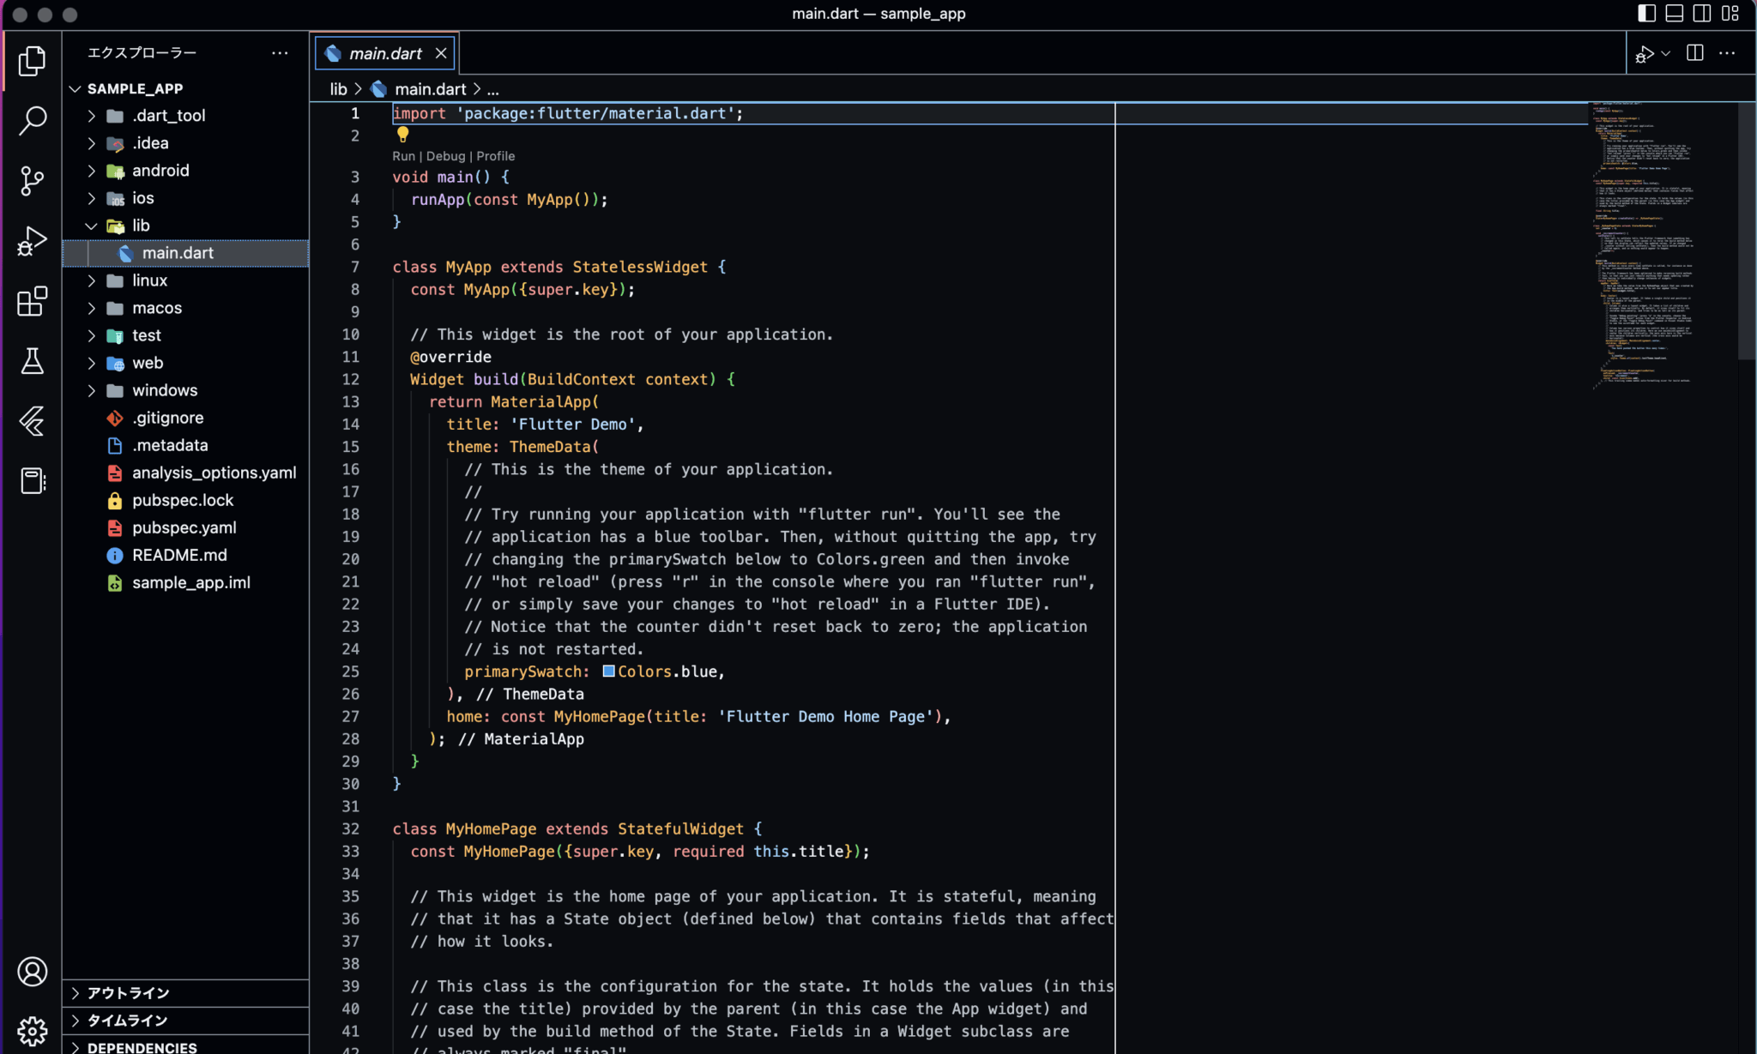This screenshot has width=1757, height=1054.
Task: Open README.md in the file tree
Action: [185, 555]
